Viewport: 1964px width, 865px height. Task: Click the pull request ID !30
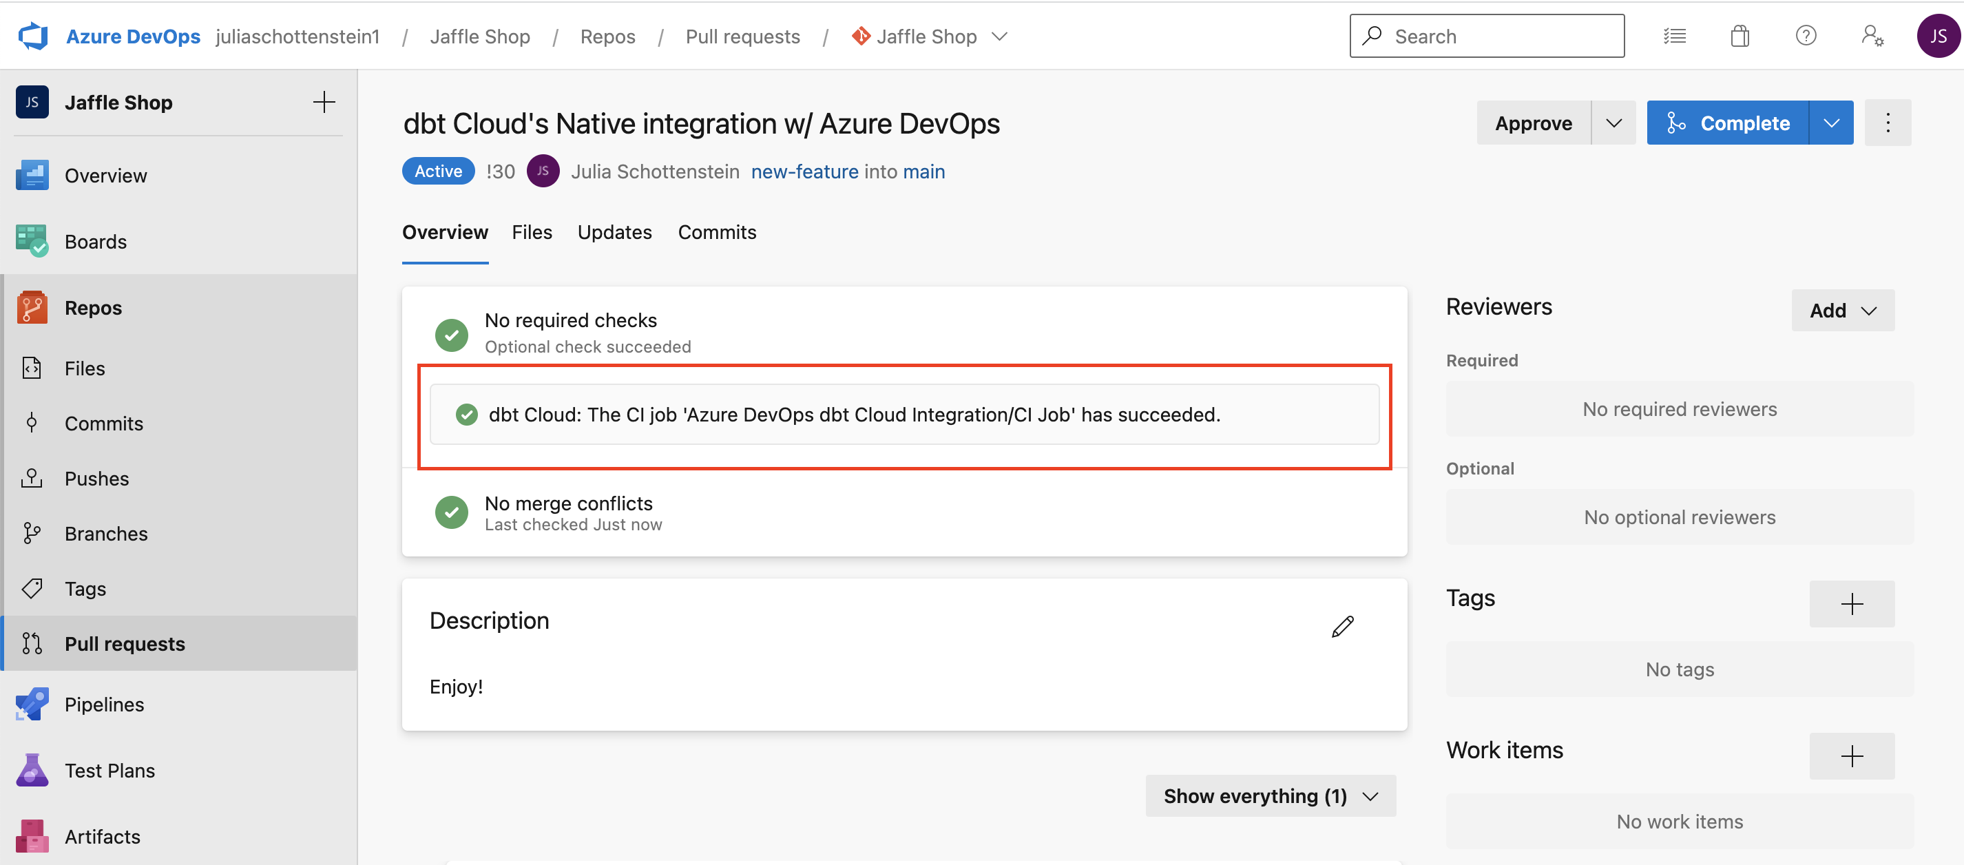(x=501, y=171)
